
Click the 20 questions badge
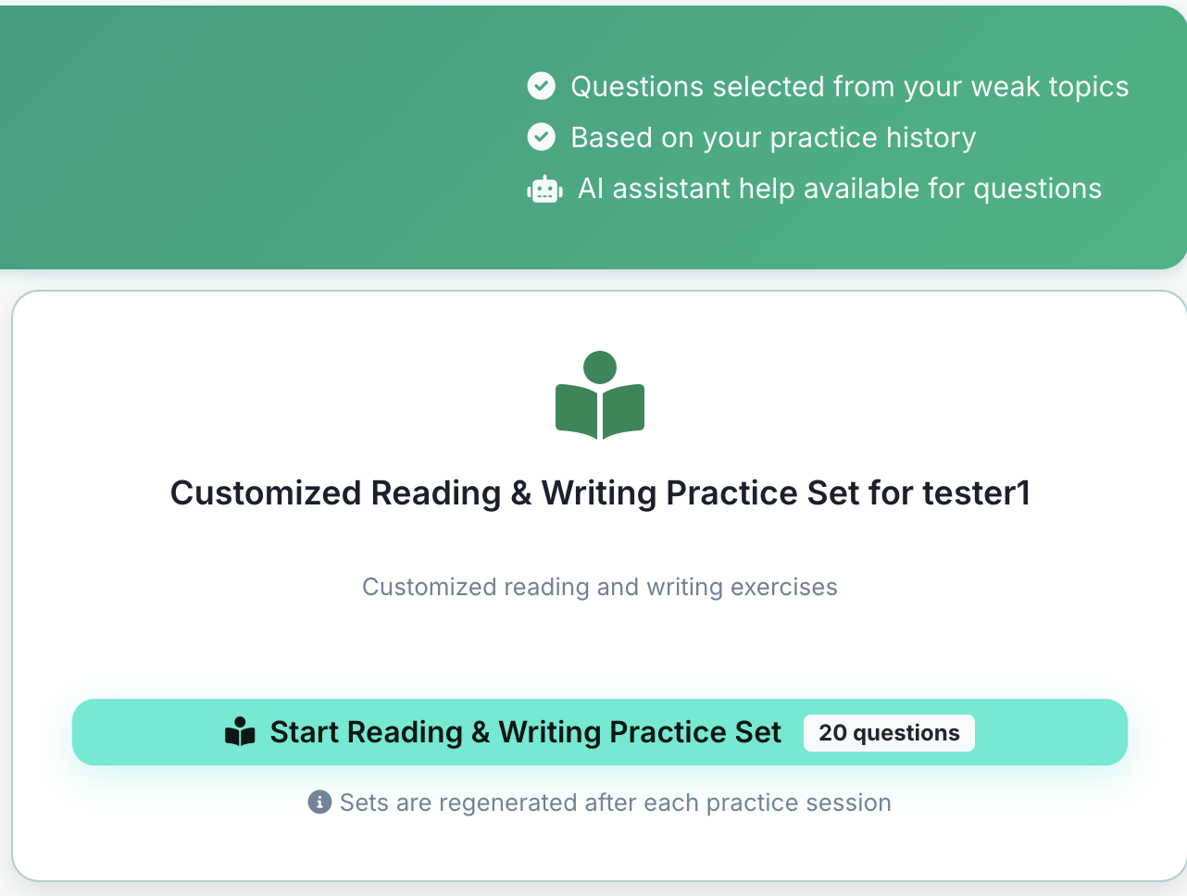click(x=889, y=732)
